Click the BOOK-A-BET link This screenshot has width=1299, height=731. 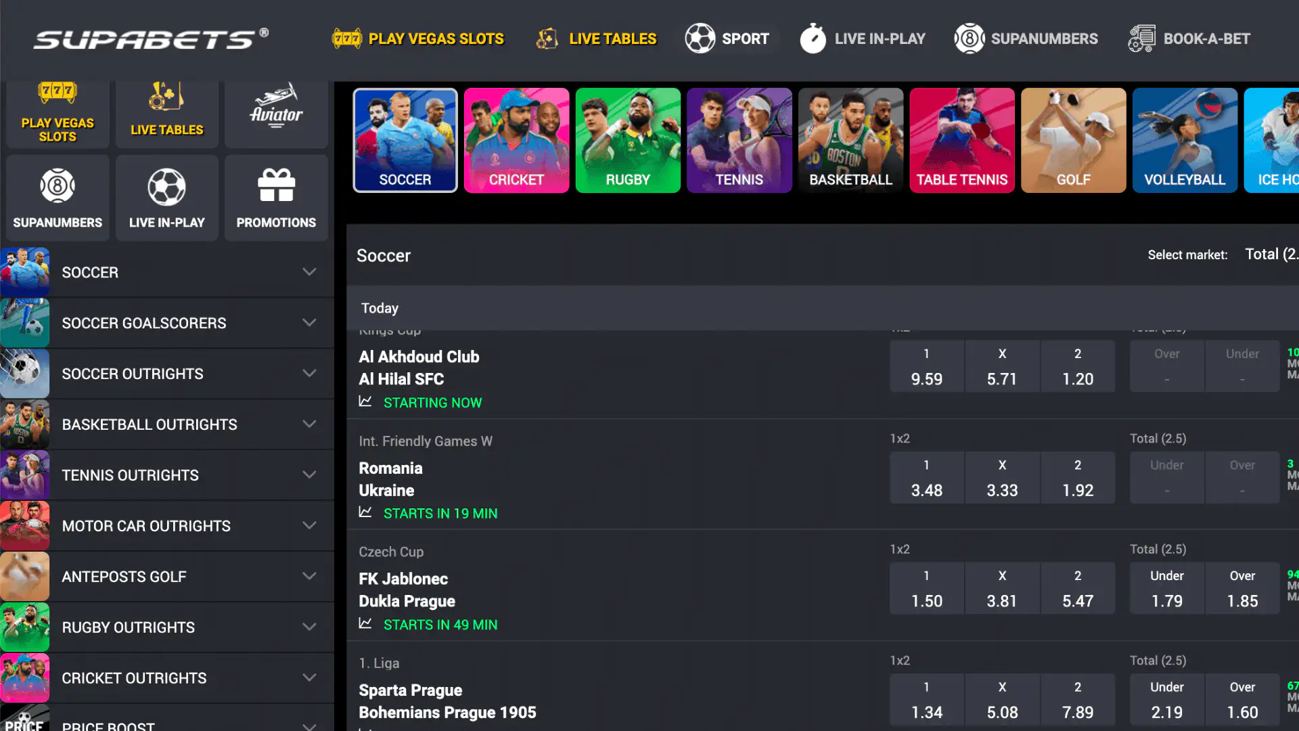tap(1189, 39)
